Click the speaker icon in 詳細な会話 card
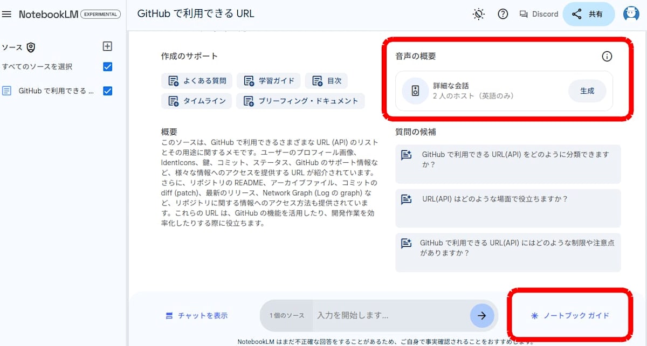This screenshot has height=346, width=647. coord(415,91)
